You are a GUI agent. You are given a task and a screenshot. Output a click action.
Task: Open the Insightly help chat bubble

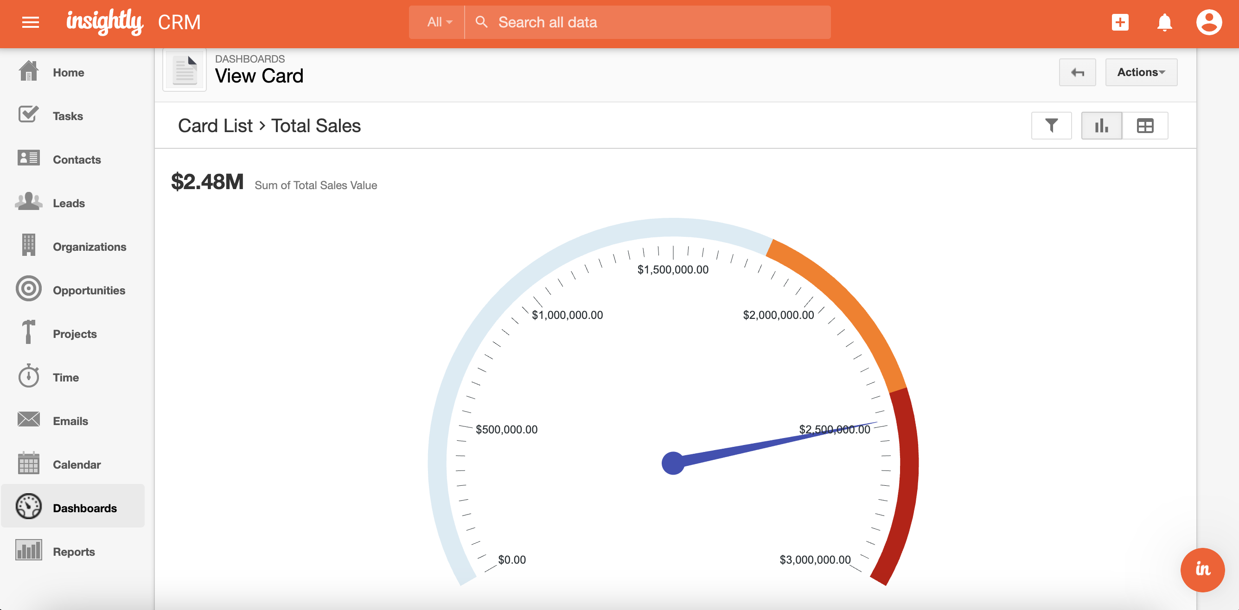[x=1202, y=570]
